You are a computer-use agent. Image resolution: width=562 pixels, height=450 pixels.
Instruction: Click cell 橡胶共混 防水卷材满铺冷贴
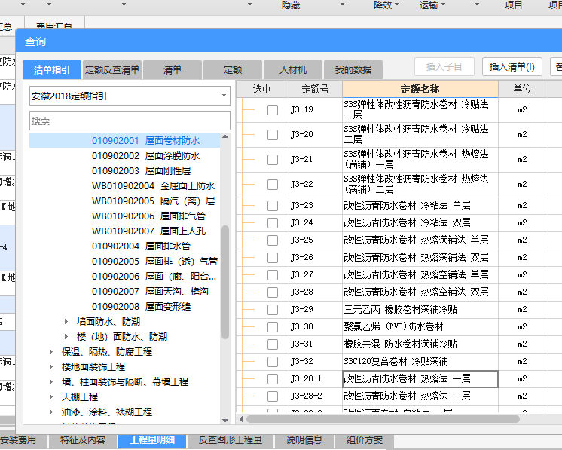click(420, 344)
